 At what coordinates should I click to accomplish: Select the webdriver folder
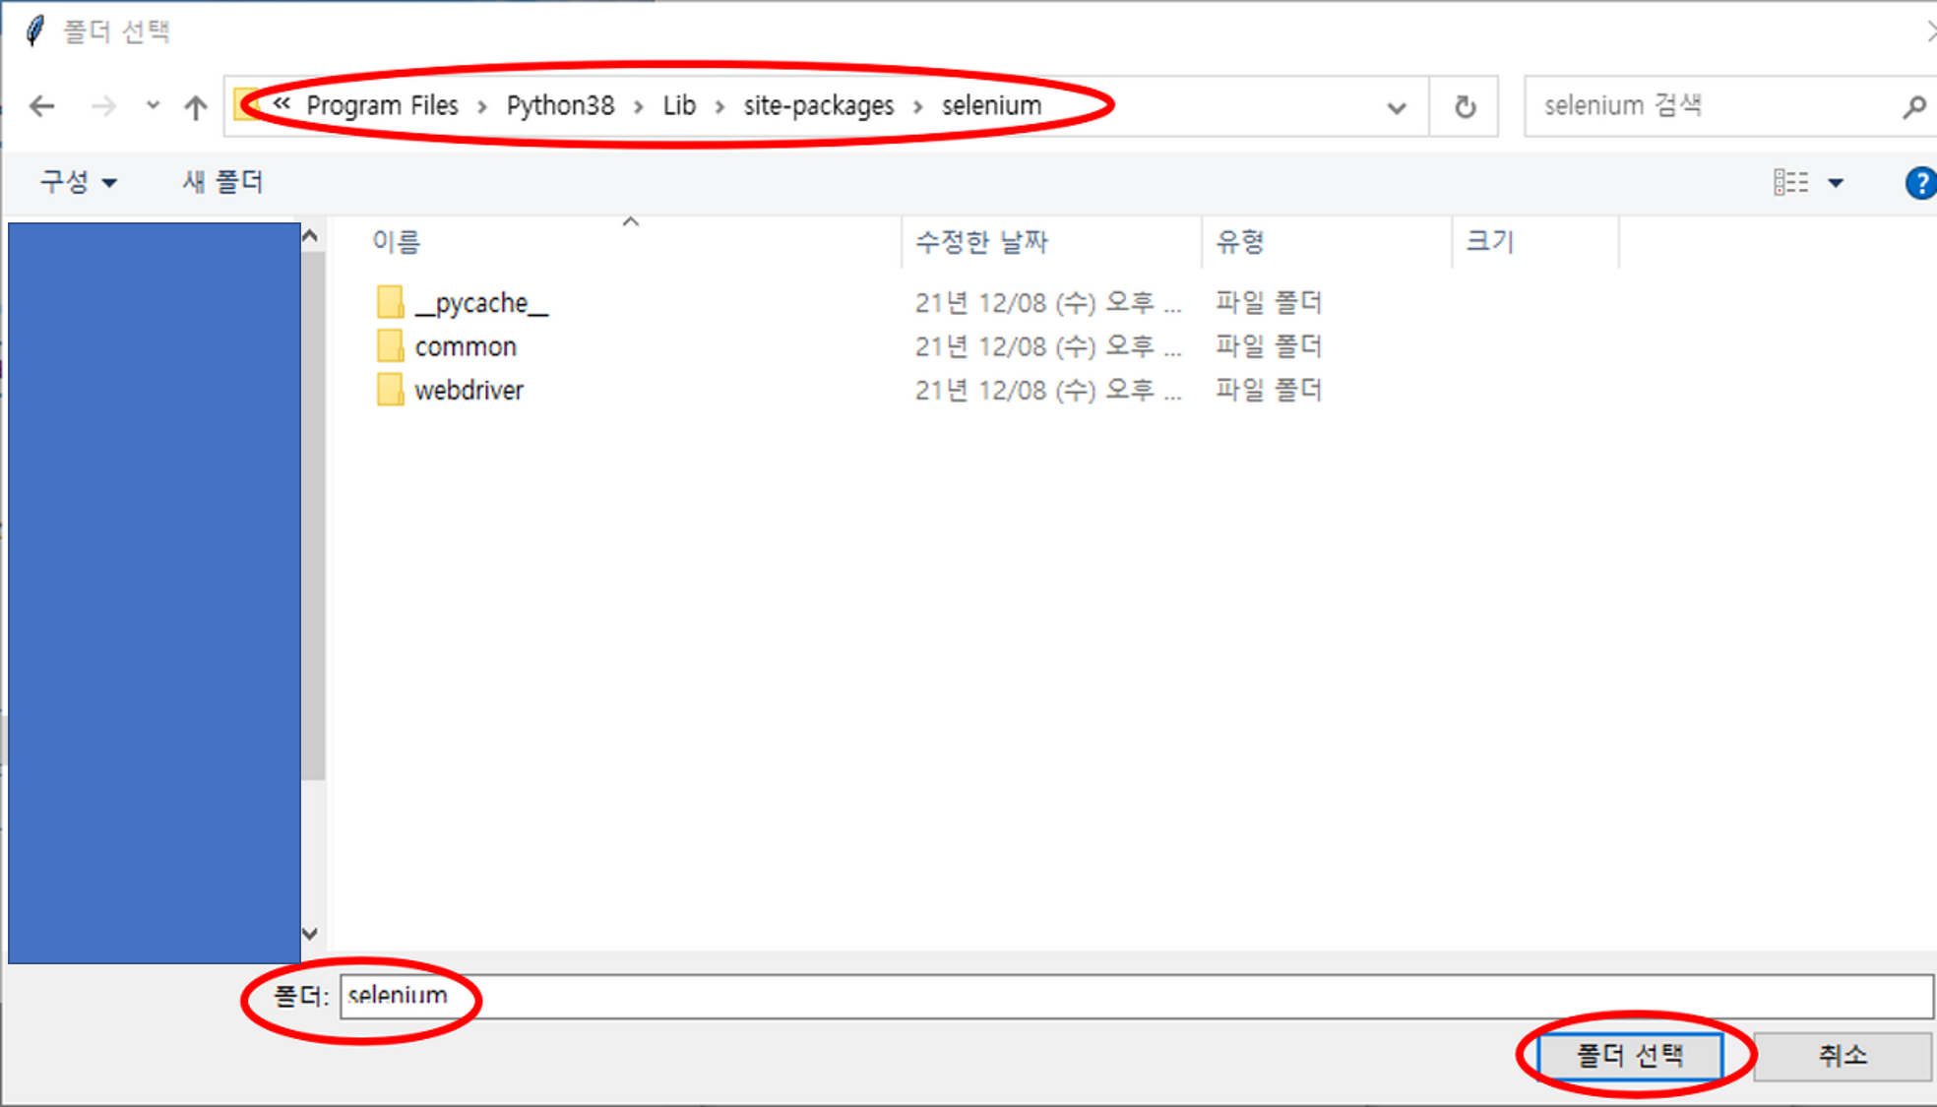469,391
